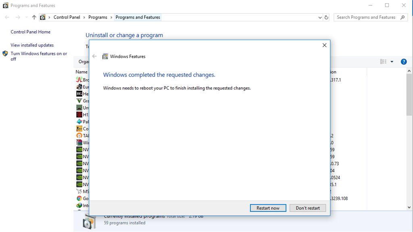Open View installed updates link
This screenshot has width=413, height=232.
[x=32, y=45]
